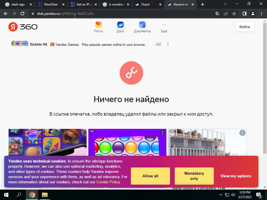Image resolution: width=267 pixels, height=200 pixels.
Task: Open the Chrome three-dot menu
Action: 261,14
